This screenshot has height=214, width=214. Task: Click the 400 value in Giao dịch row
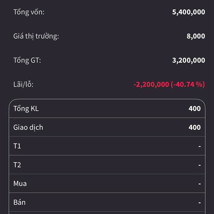[194, 127]
